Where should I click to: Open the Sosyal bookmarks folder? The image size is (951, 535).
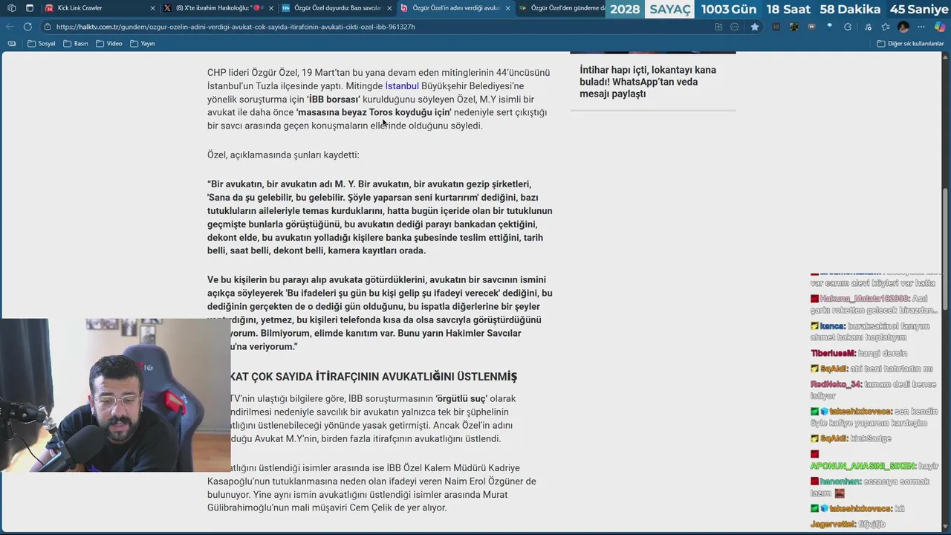click(x=41, y=44)
